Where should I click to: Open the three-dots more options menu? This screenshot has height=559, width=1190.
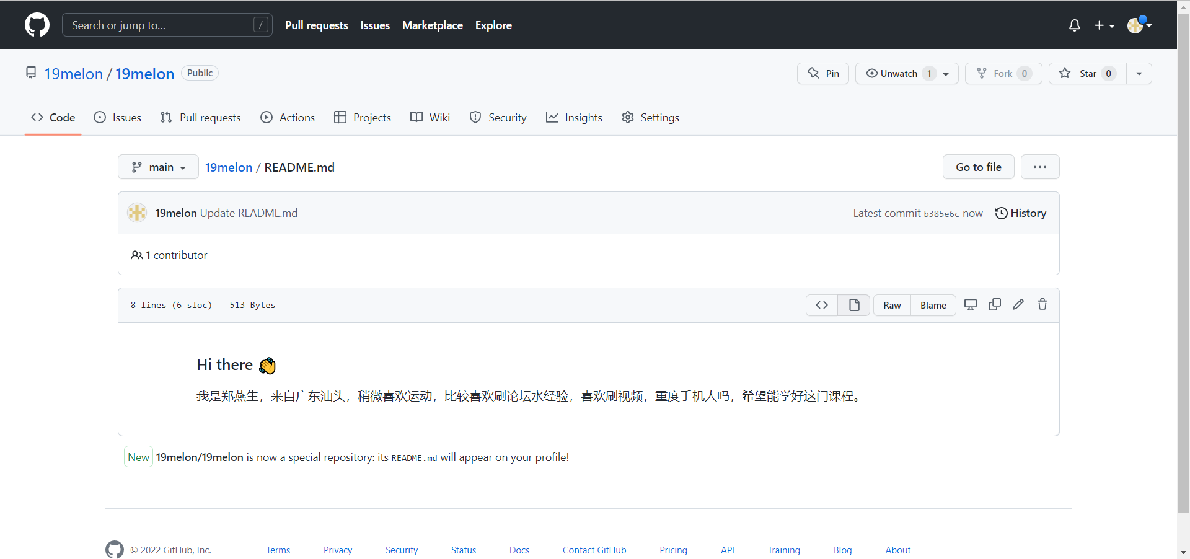[1040, 167]
